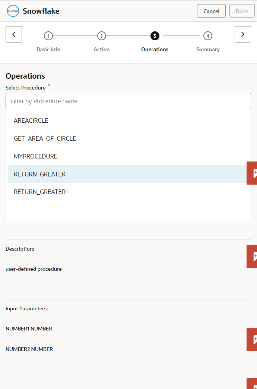Click the Snowflake logo icon
This screenshot has height=389, width=257.
[13, 11]
